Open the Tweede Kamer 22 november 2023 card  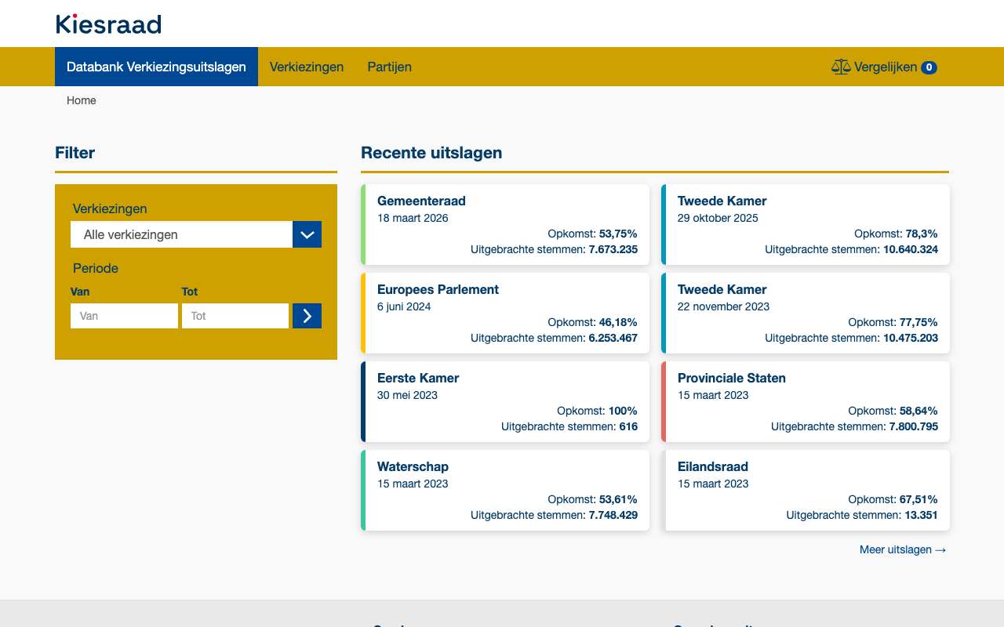pos(806,313)
